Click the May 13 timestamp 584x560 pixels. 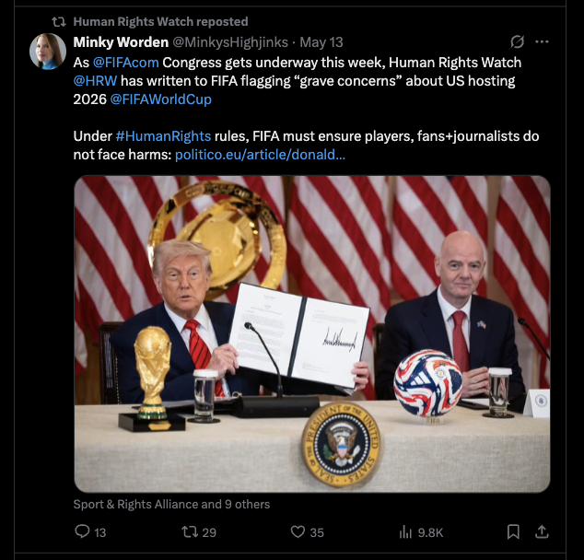click(x=321, y=42)
